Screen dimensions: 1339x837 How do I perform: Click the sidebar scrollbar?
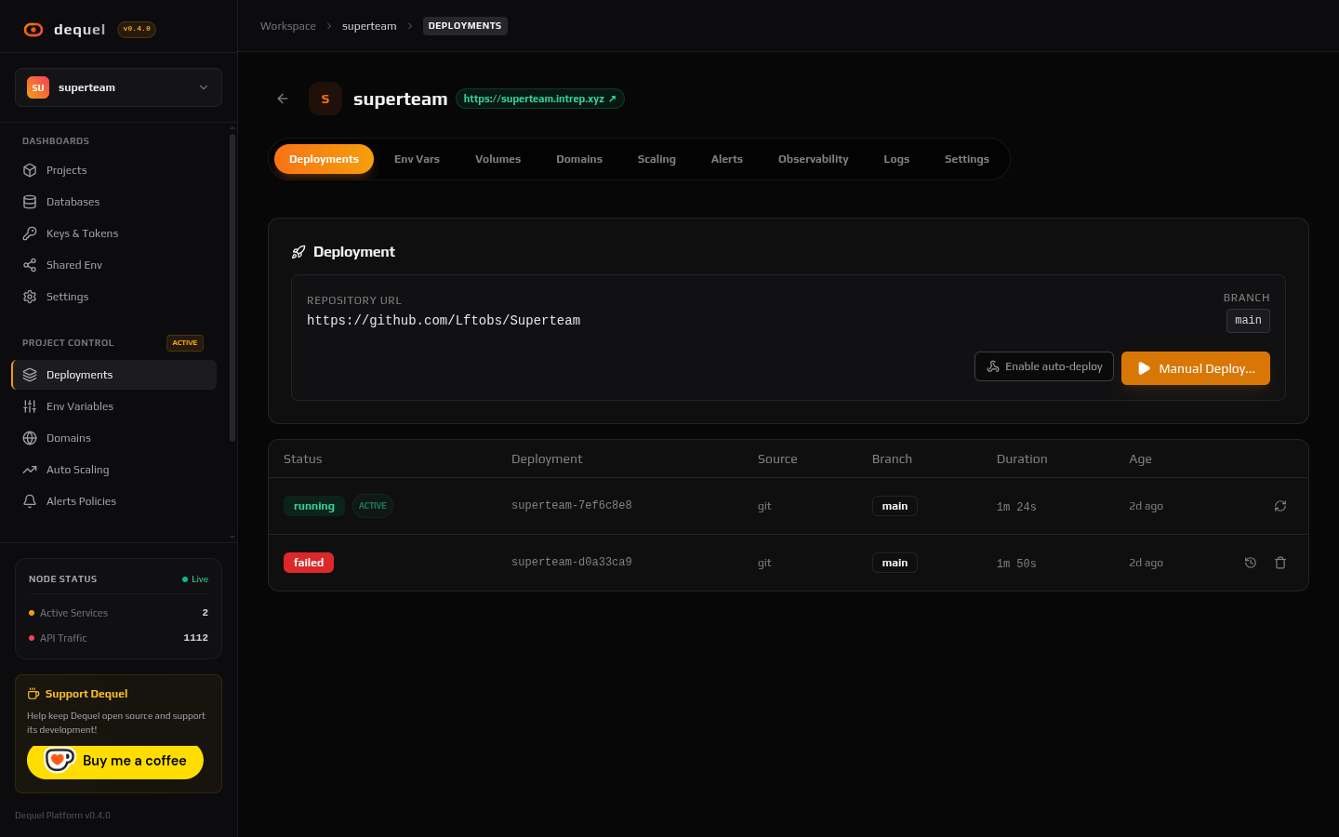pyautogui.click(x=232, y=288)
